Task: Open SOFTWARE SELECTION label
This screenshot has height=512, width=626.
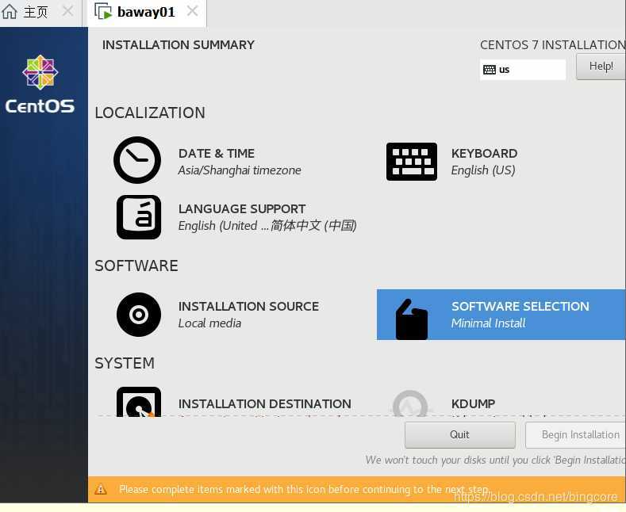Action: [520, 306]
